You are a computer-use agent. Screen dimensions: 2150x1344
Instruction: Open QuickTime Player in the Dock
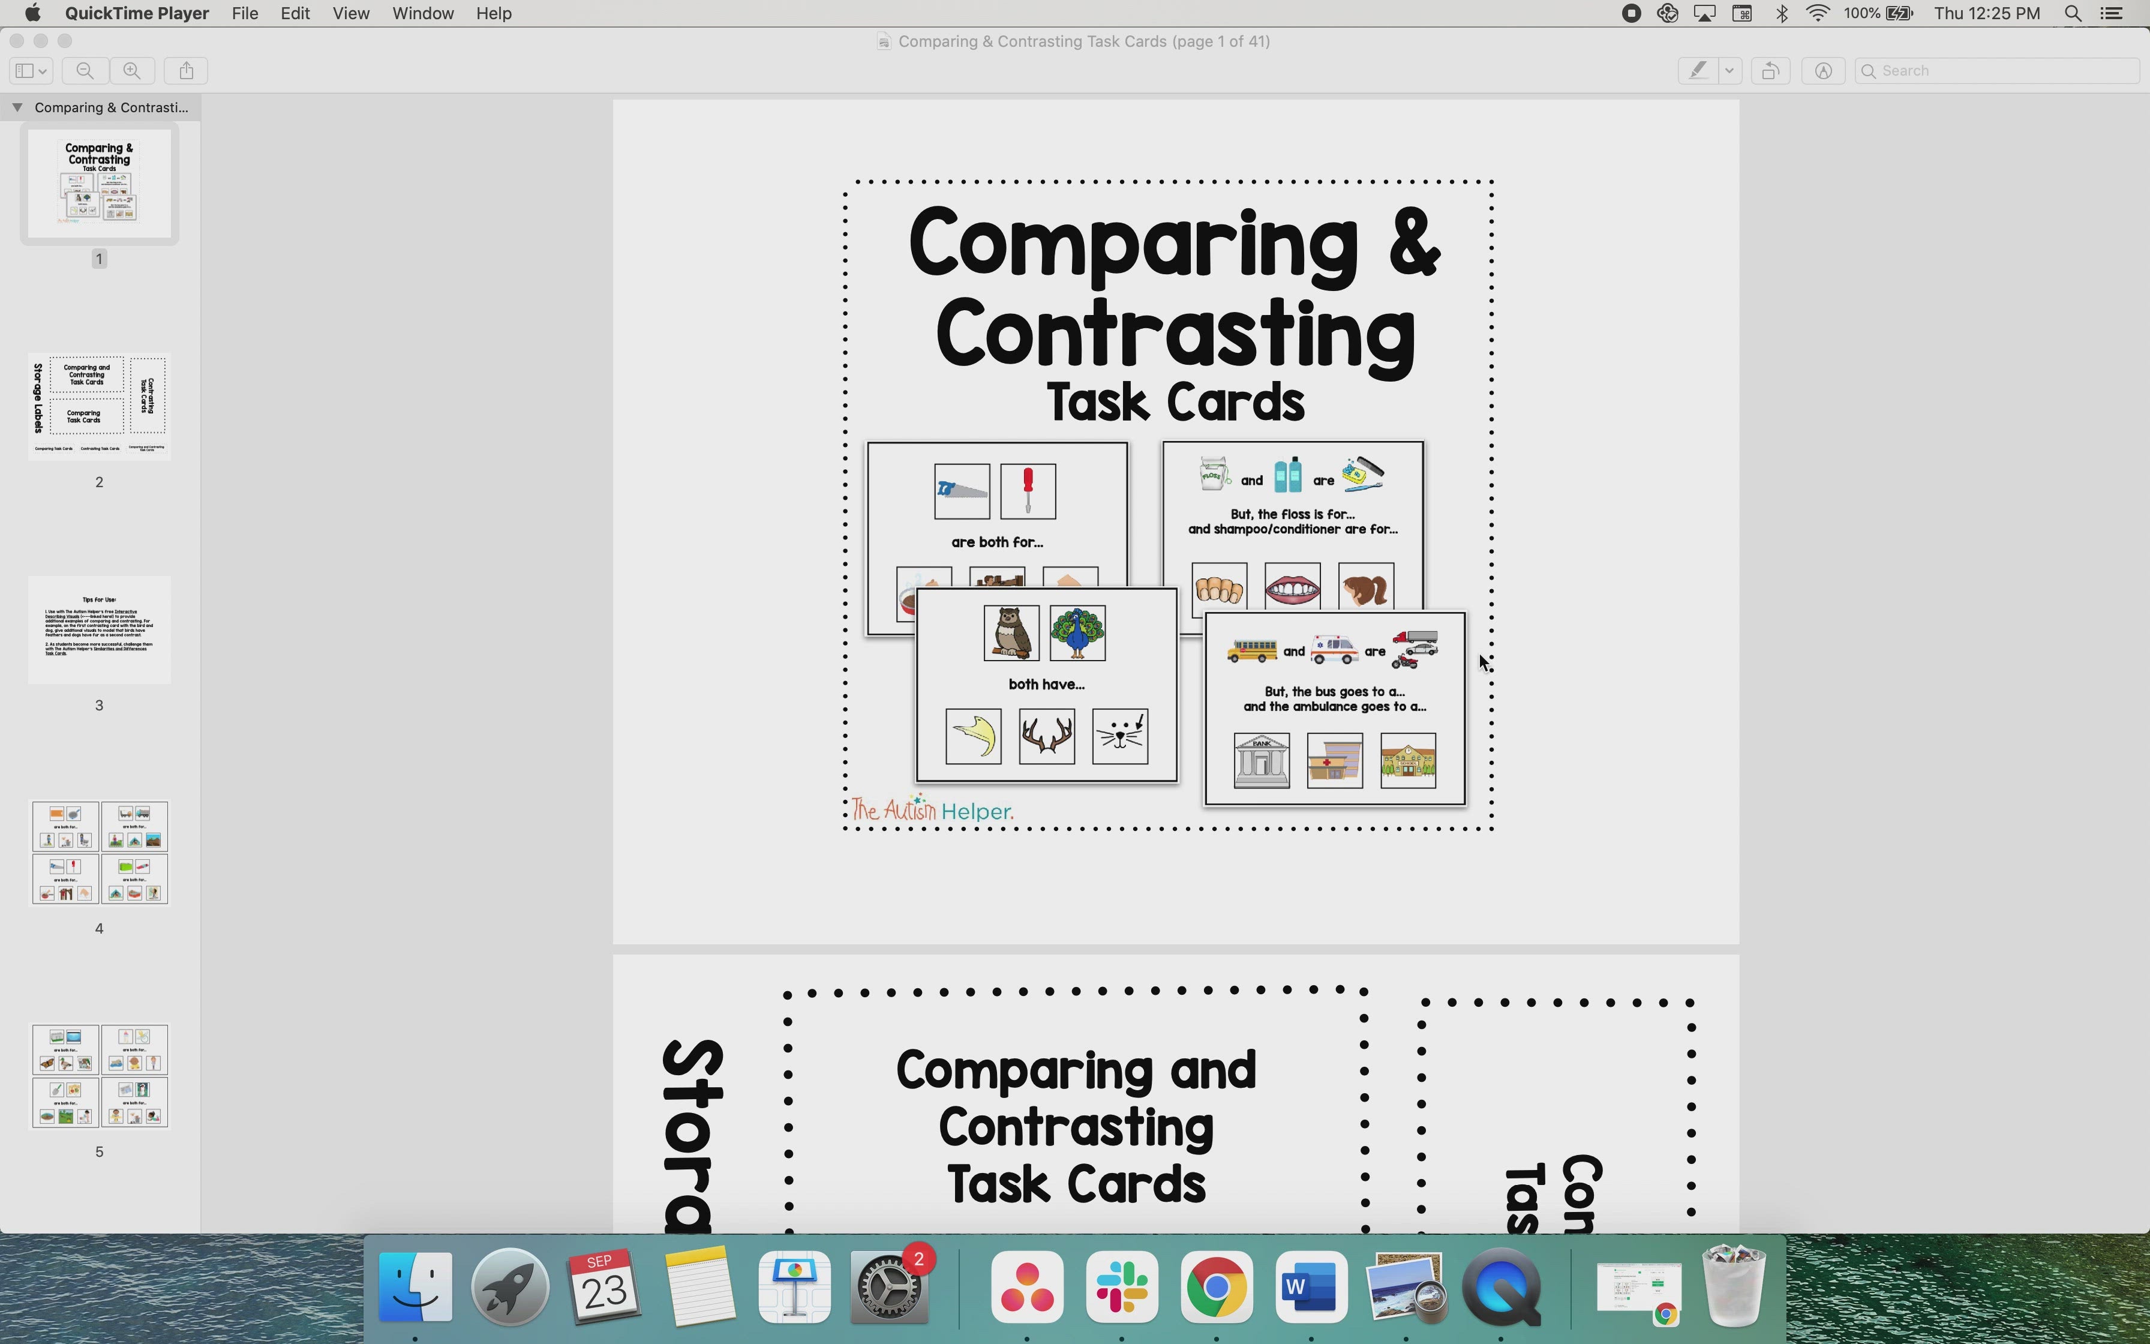coord(1502,1287)
